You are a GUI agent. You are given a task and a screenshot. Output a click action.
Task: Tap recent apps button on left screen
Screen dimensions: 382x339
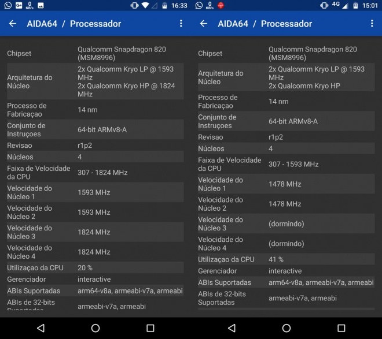click(x=150, y=328)
